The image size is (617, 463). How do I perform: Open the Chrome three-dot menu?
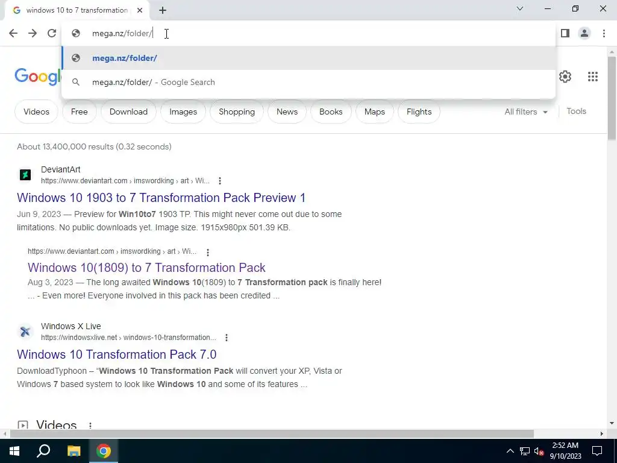click(x=604, y=34)
